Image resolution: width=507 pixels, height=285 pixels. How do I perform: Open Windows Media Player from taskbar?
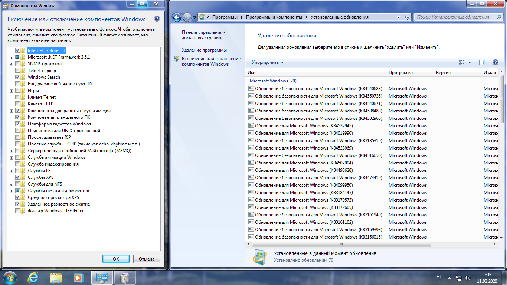pos(78,277)
